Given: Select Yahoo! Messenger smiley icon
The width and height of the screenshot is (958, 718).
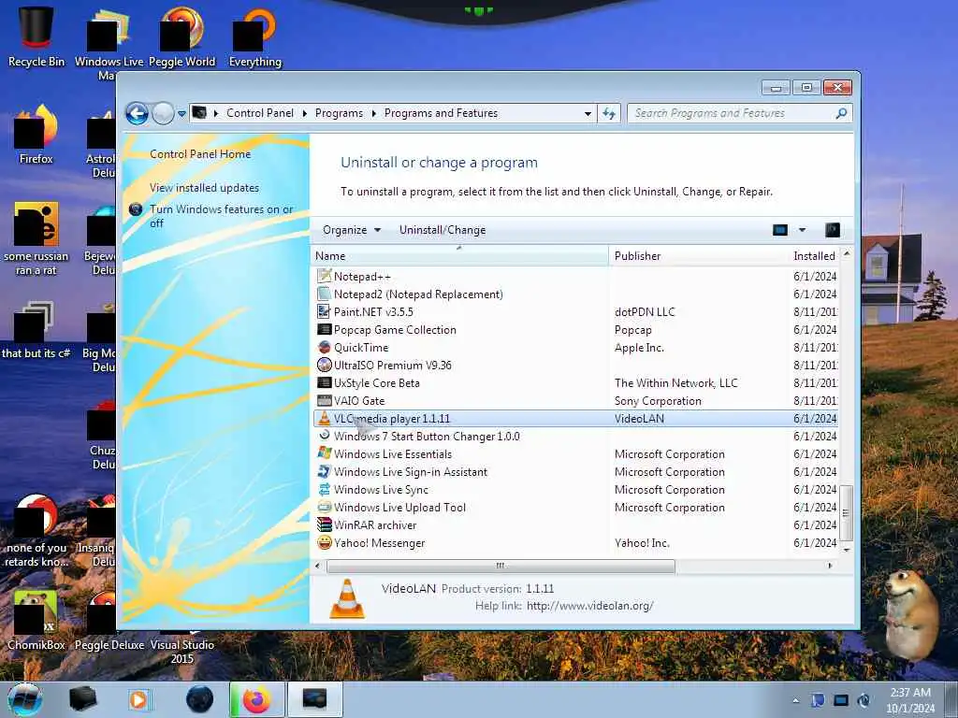Looking at the screenshot, I should (x=325, y=543).
